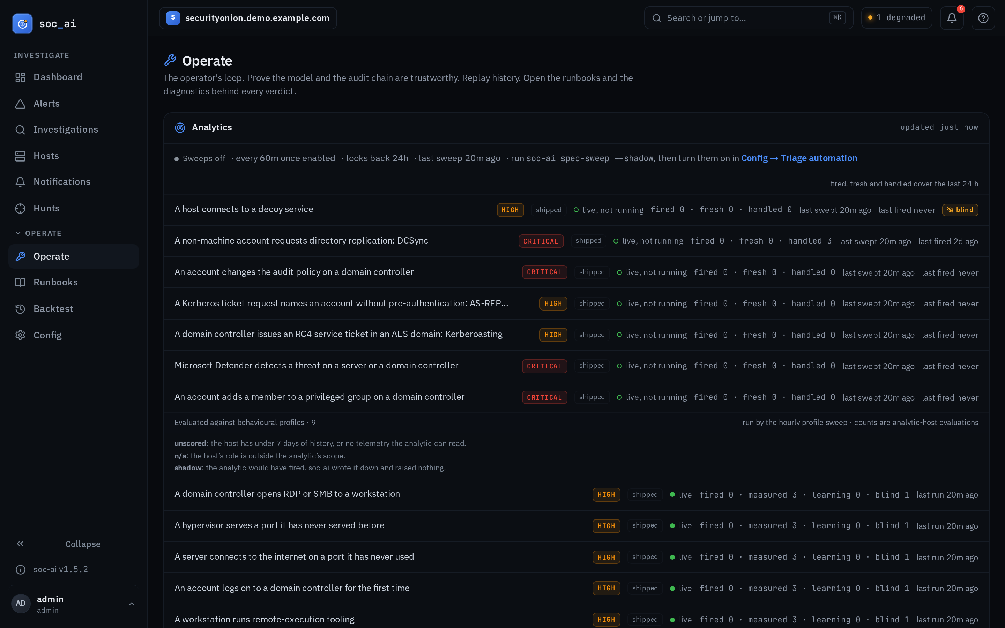Viewport: 1005px width, 628px height.
Task: Click the Search or jump to field
Action: pyautogui.click(x=749, y=18)
